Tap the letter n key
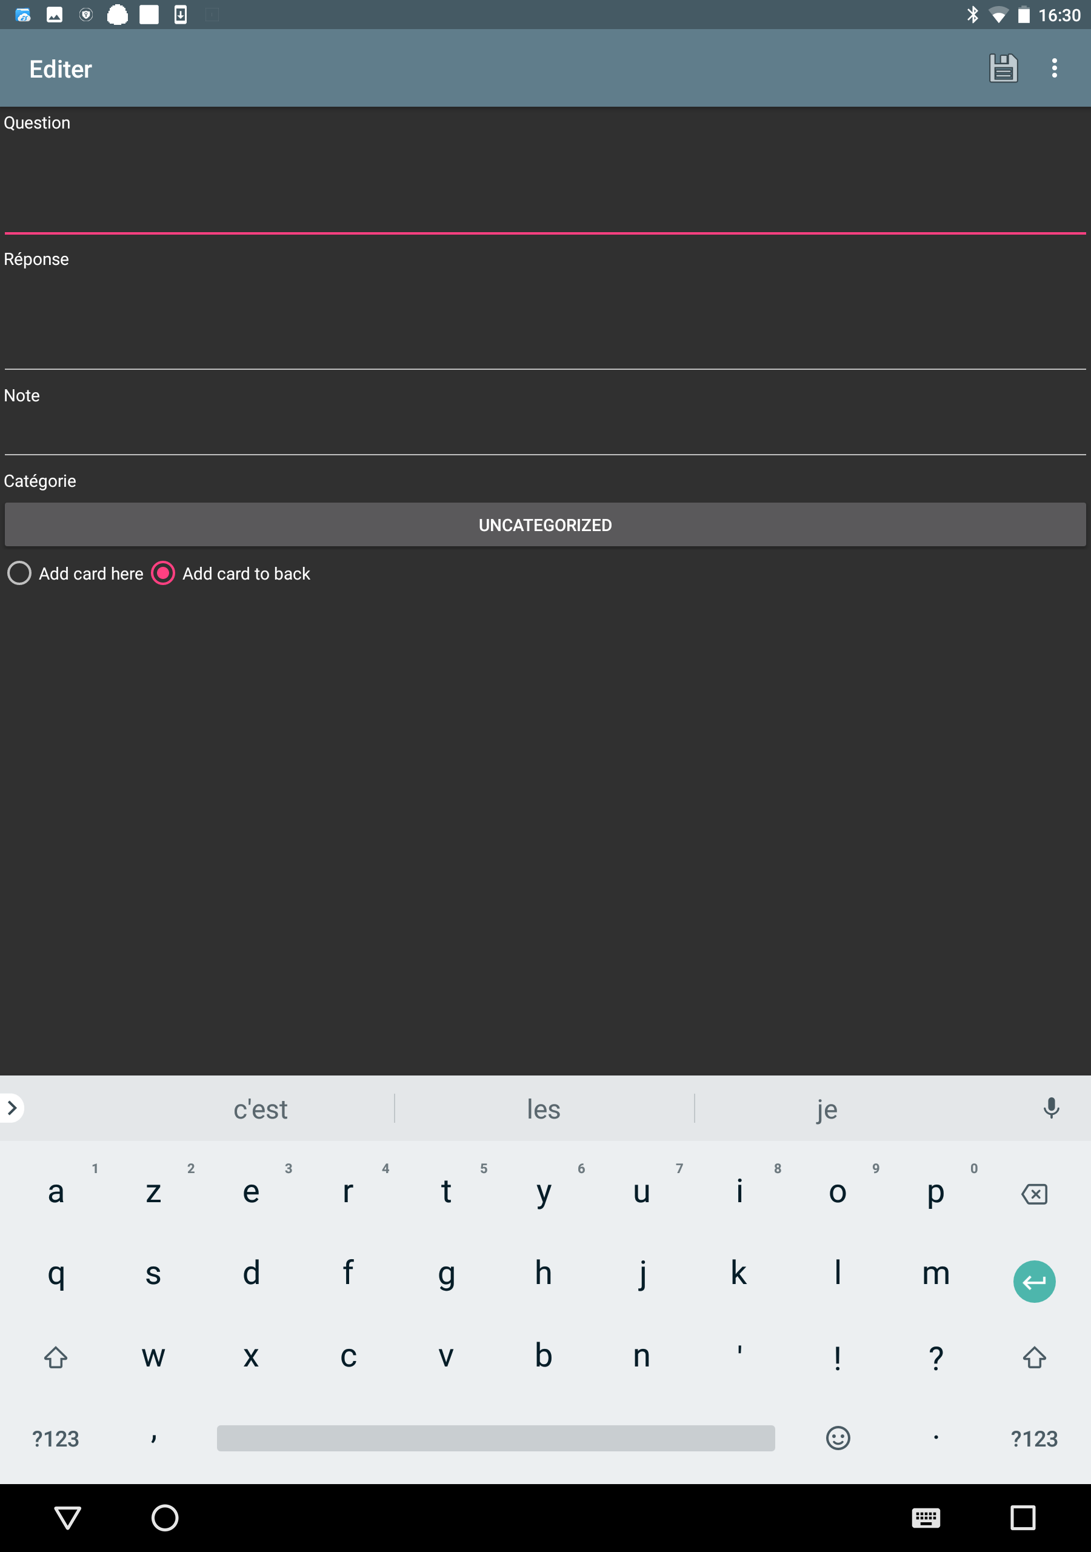This screenshot has width=1091, height=1552. tap(641, 1357)
